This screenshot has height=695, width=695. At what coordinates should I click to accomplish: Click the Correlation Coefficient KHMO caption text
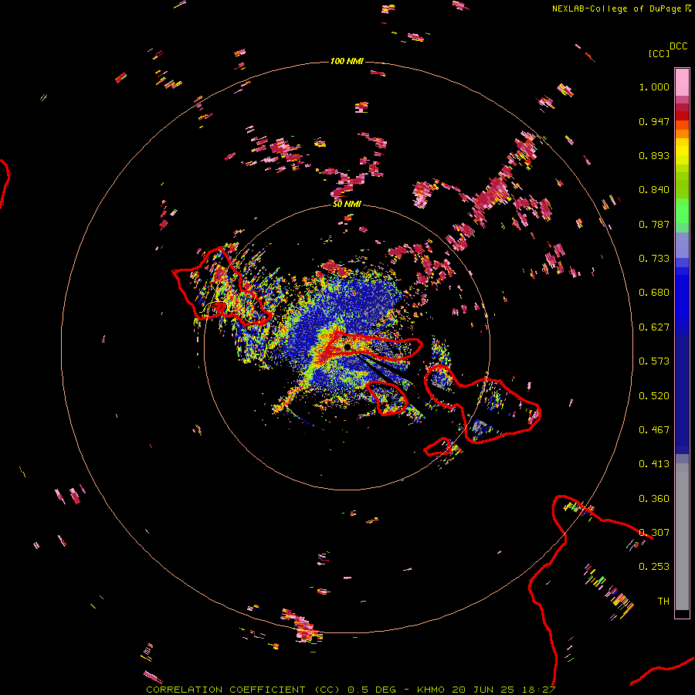(351, 690)
